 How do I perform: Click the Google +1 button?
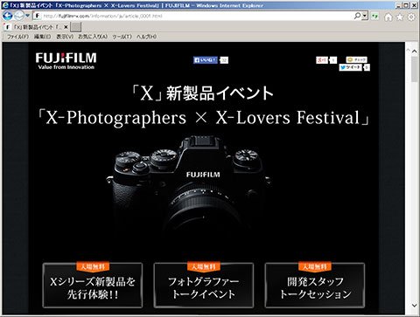pyautogui.click(x=322, y=60)
